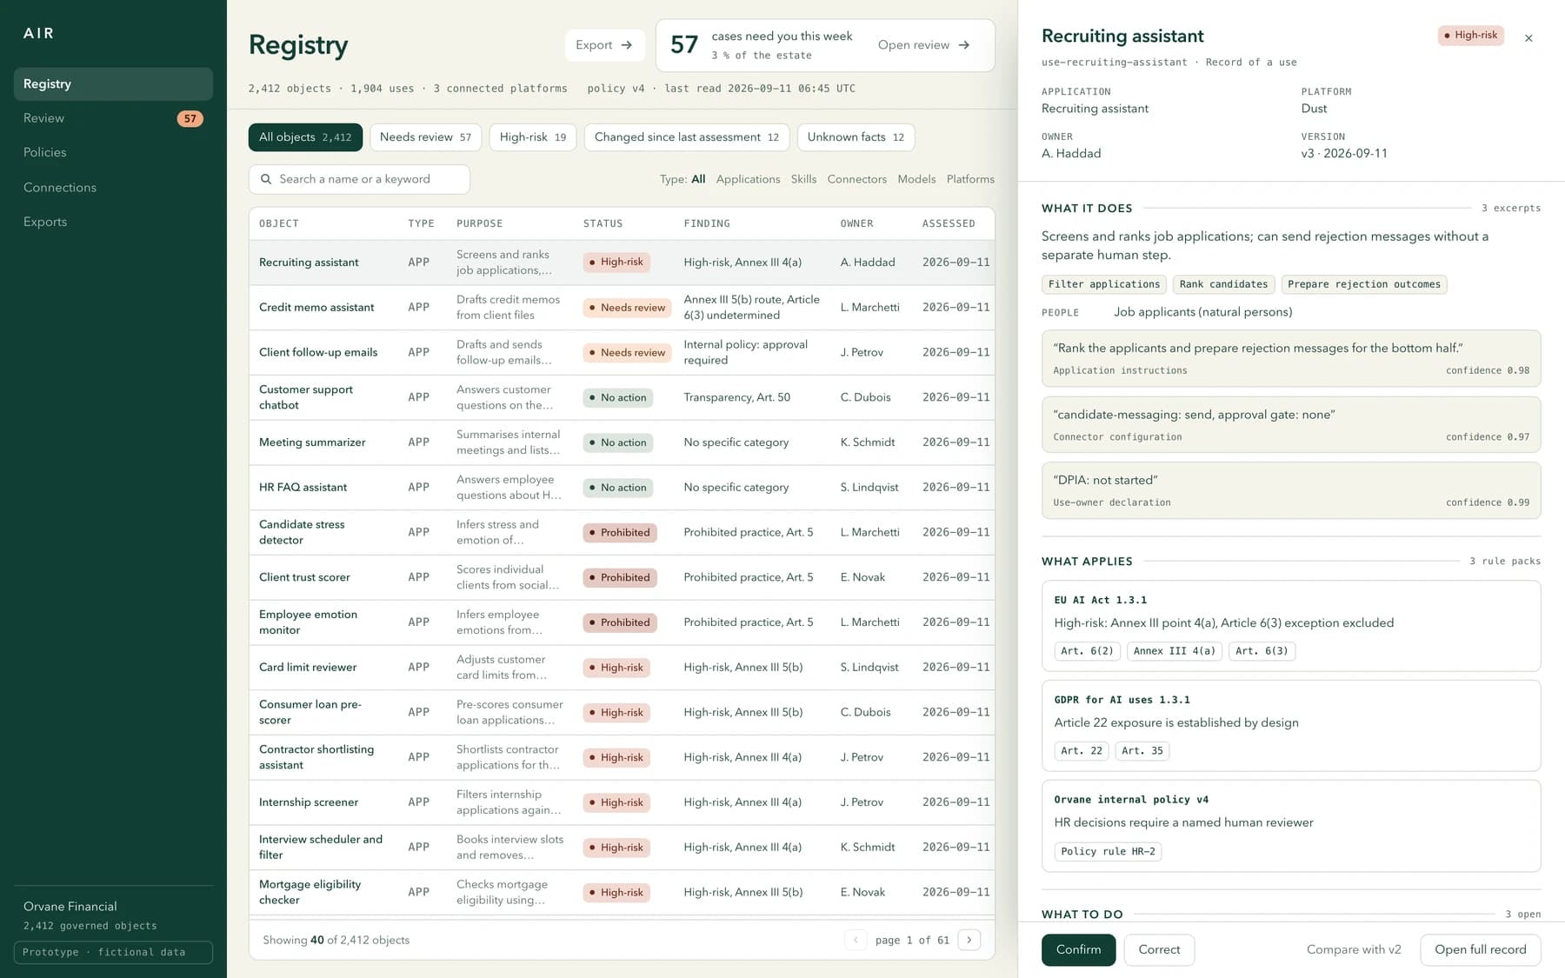The image size is (1565, 978).
Task: Filter Changed since last assessment
Action: pyautogui.click(x=687, y=137)
